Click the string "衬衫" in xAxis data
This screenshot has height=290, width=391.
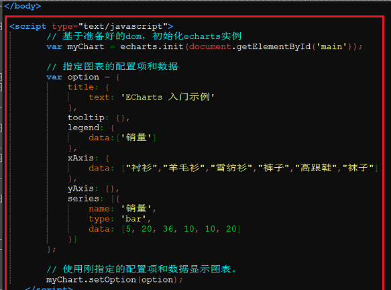coord(142,168)
